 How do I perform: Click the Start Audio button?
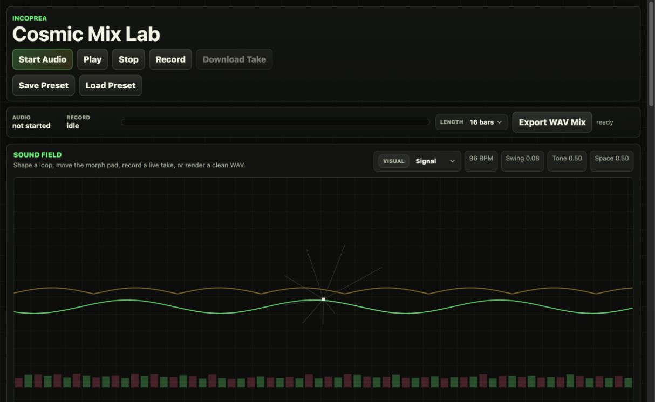click(43, 59)
